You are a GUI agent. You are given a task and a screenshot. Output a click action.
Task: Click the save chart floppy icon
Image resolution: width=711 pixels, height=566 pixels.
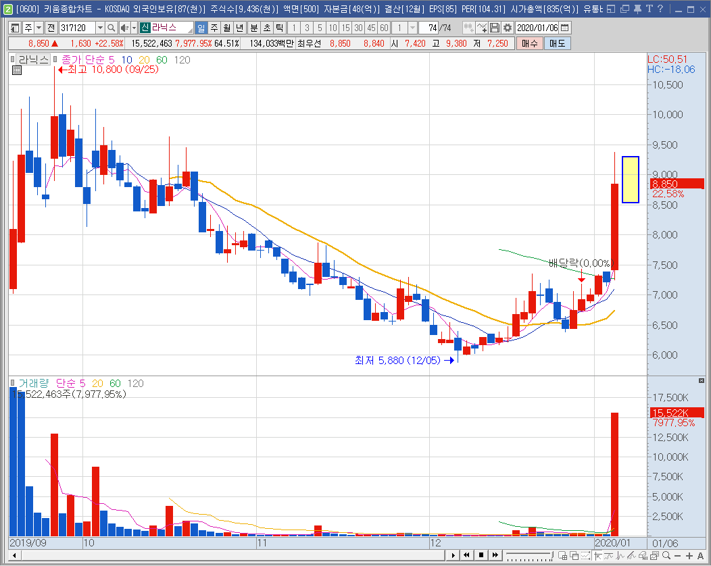(495, 28)
